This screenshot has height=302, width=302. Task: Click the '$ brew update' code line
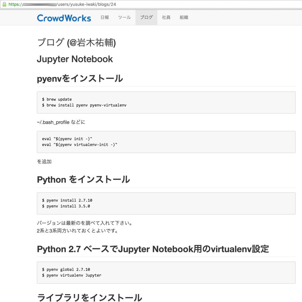click(x=57, y=99)
